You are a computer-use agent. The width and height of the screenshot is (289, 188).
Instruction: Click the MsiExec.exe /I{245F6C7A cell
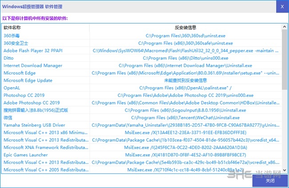coord(185,148)
